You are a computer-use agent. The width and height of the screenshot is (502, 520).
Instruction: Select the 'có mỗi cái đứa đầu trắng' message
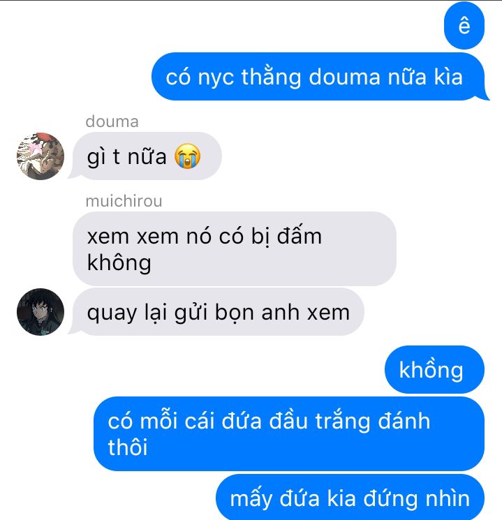289,433
